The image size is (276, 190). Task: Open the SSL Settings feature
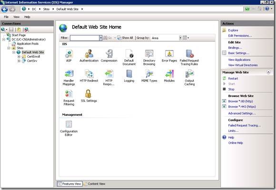click(89, 96)
